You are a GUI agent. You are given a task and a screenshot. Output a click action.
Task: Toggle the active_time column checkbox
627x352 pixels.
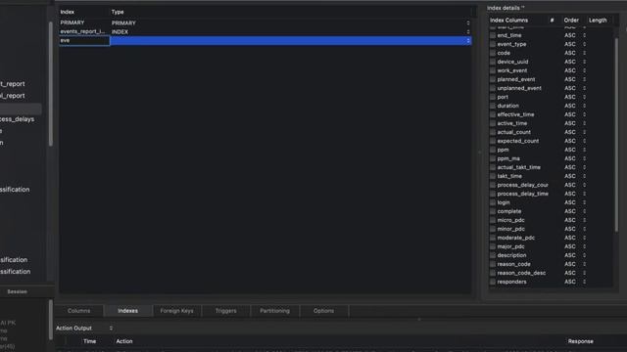click(493, 123)
